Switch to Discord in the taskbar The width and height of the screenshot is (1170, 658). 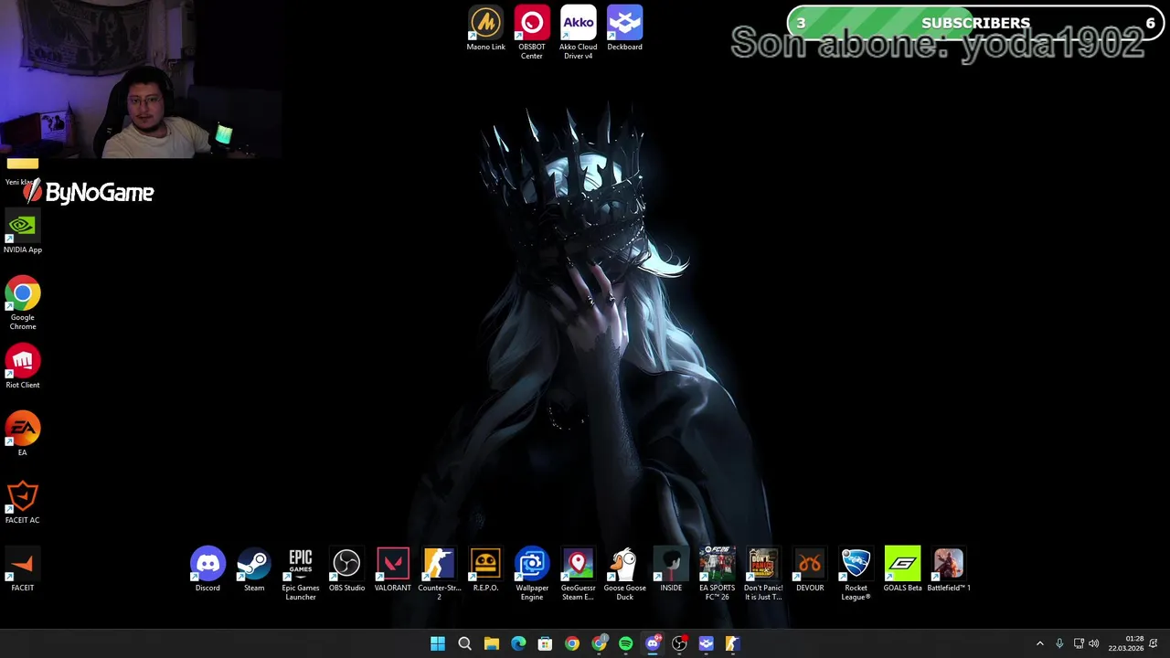click(x=652, y=643)
